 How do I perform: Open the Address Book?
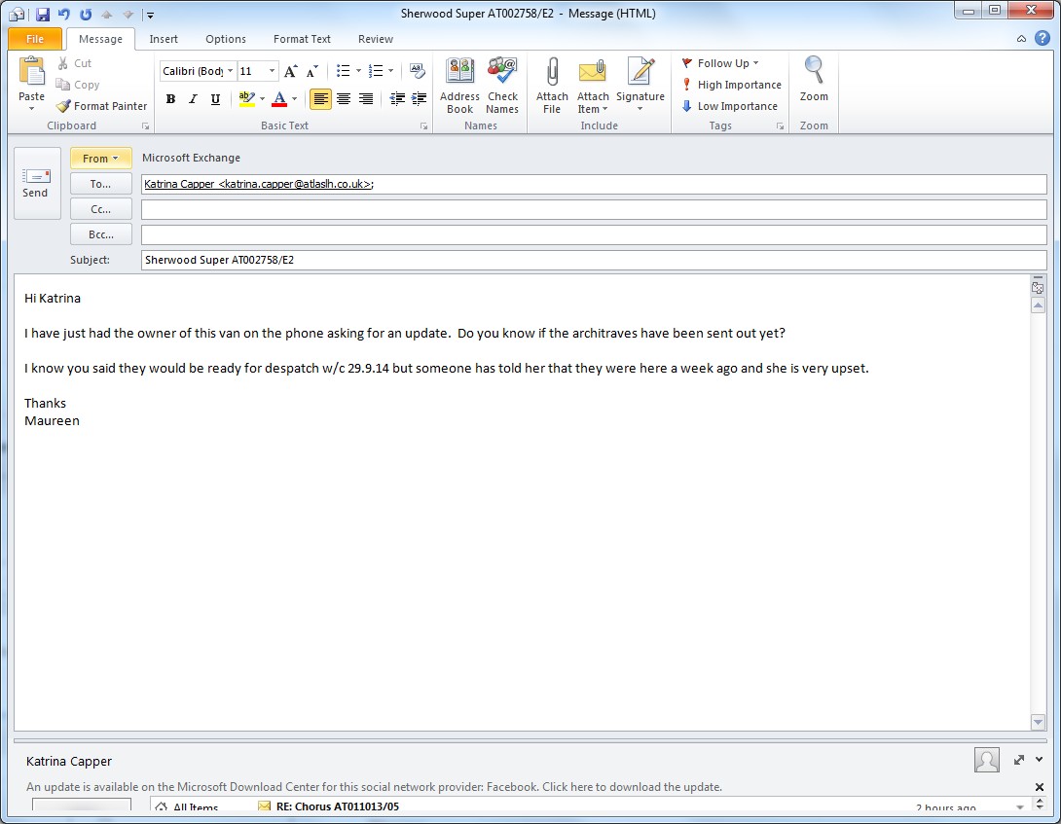click(459, 86)
